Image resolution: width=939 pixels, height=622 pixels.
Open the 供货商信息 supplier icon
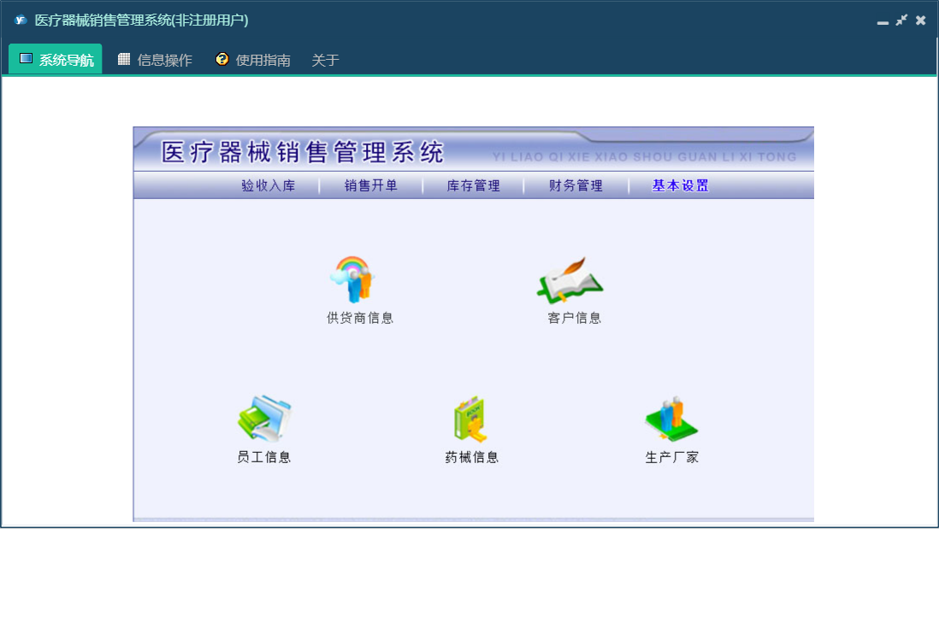(352, 279)
